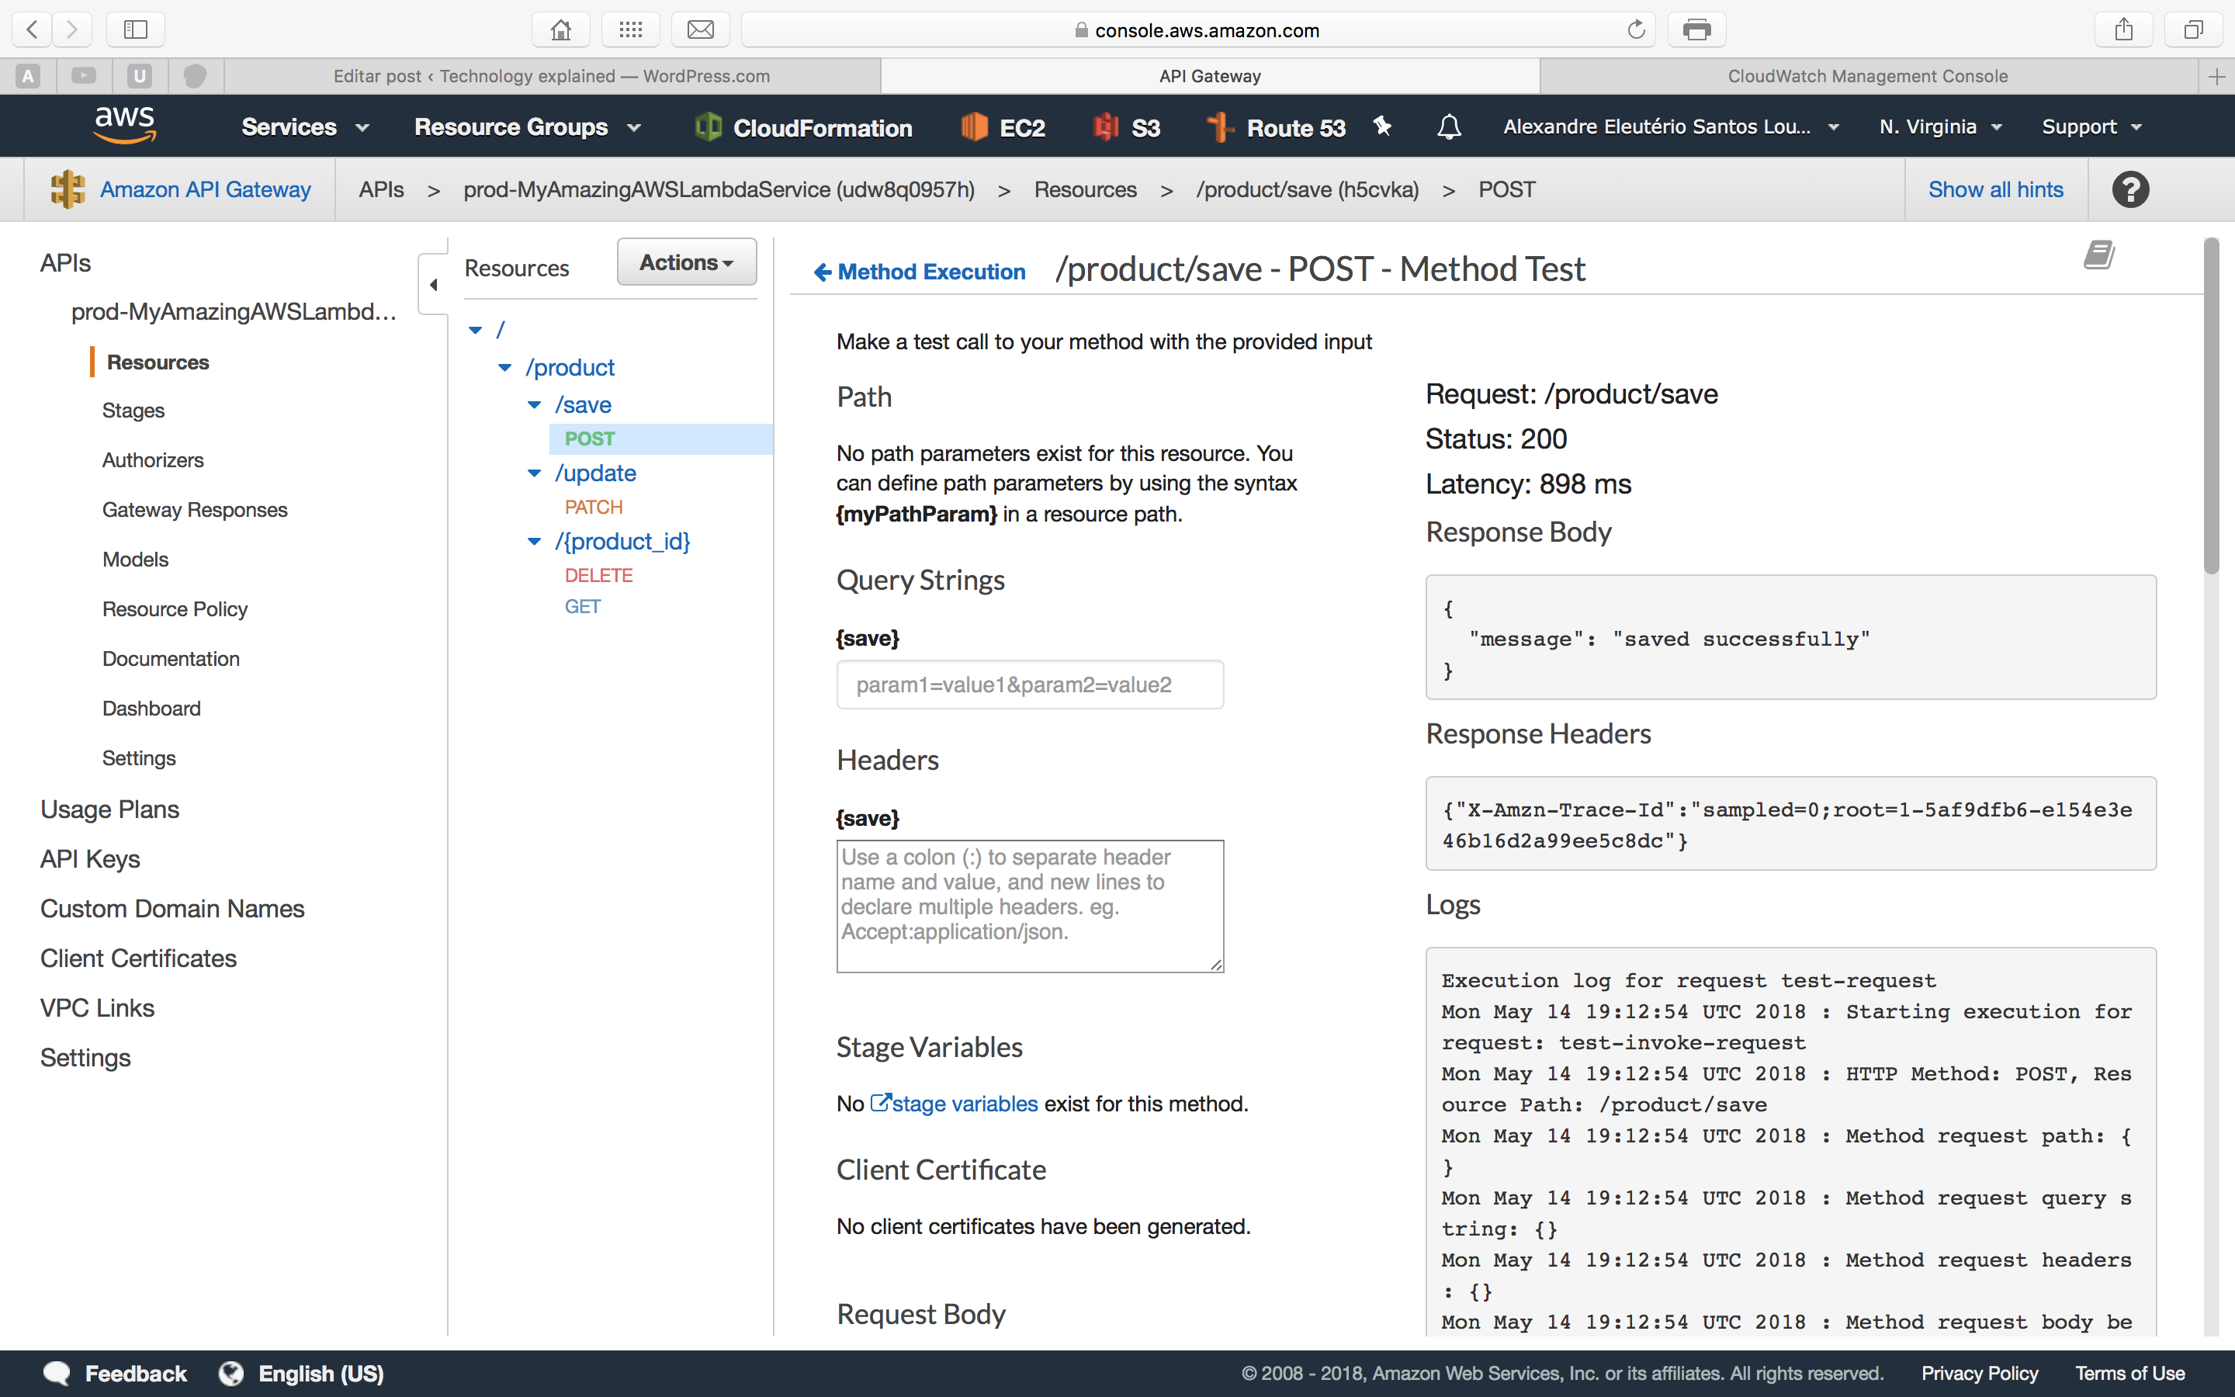
Task: Click the Query Strings input field
Action: pos(1029,685)
